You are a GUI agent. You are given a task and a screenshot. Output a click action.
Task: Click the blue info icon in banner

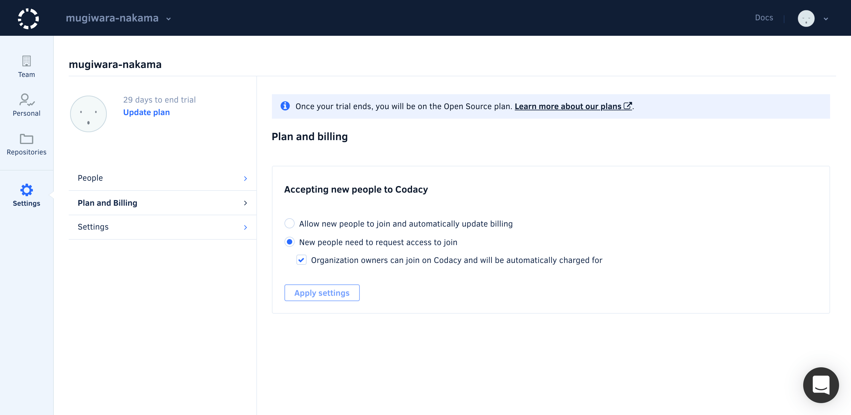coord(285,106)
